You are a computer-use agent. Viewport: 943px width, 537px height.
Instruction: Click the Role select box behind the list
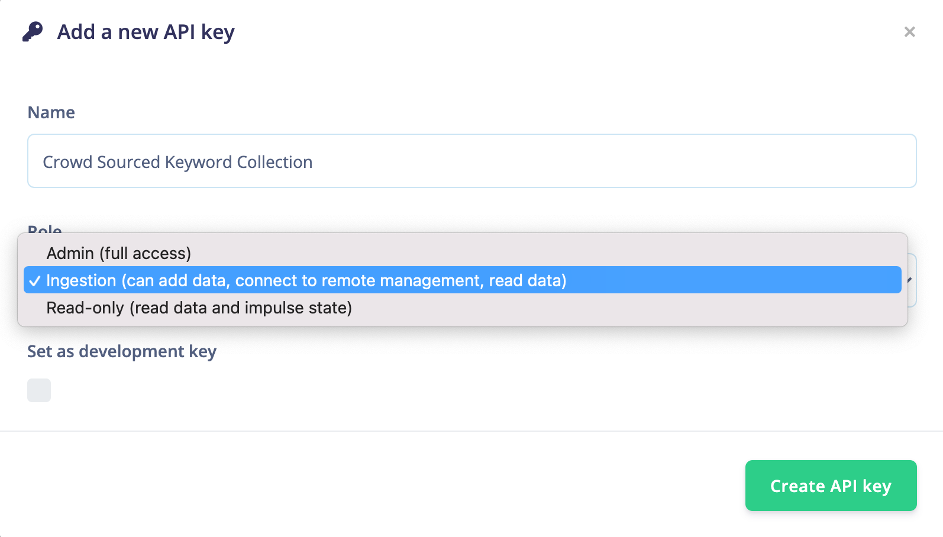[x=912, y=296]
